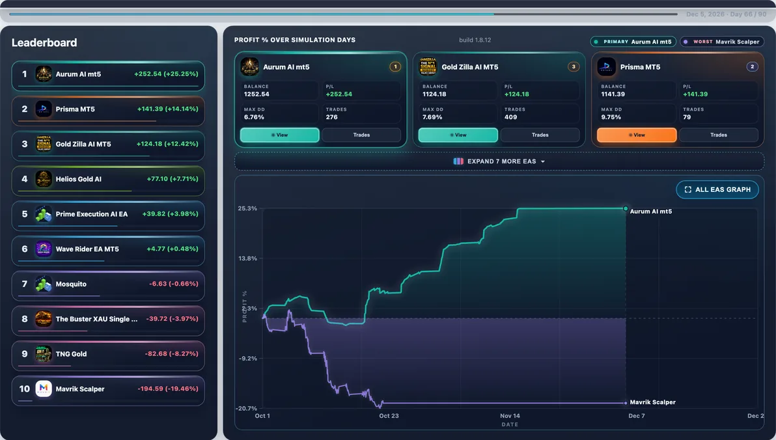Click the Aurum max DD value 6.76%

tap(254, 117)
